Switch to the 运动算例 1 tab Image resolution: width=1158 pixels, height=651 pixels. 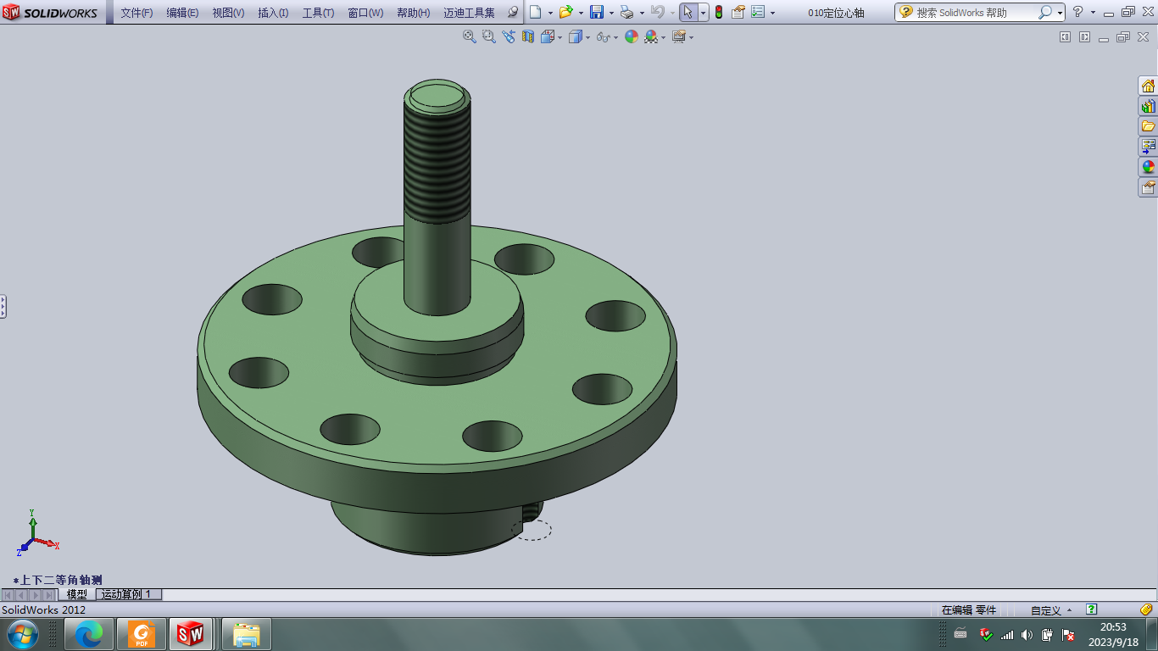click(x=127, y=594)
